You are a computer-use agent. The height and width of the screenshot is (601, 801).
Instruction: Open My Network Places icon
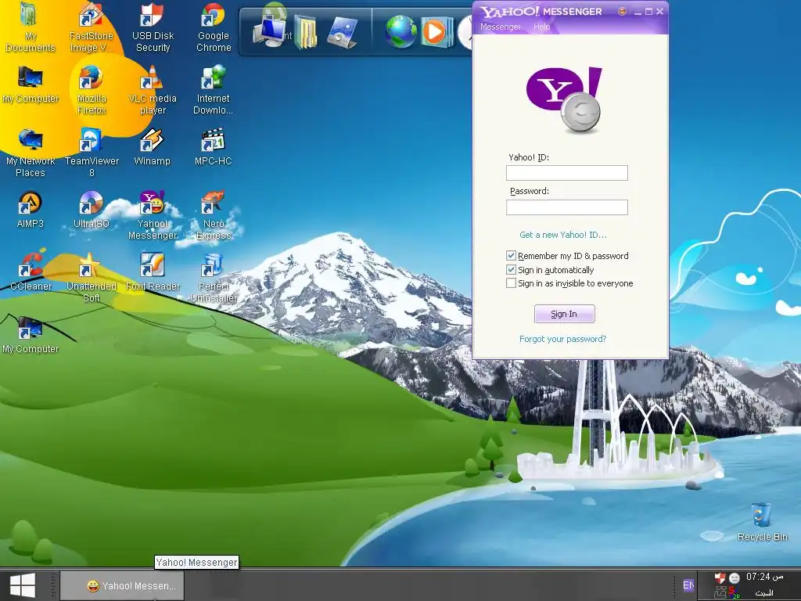click(31, 153)
